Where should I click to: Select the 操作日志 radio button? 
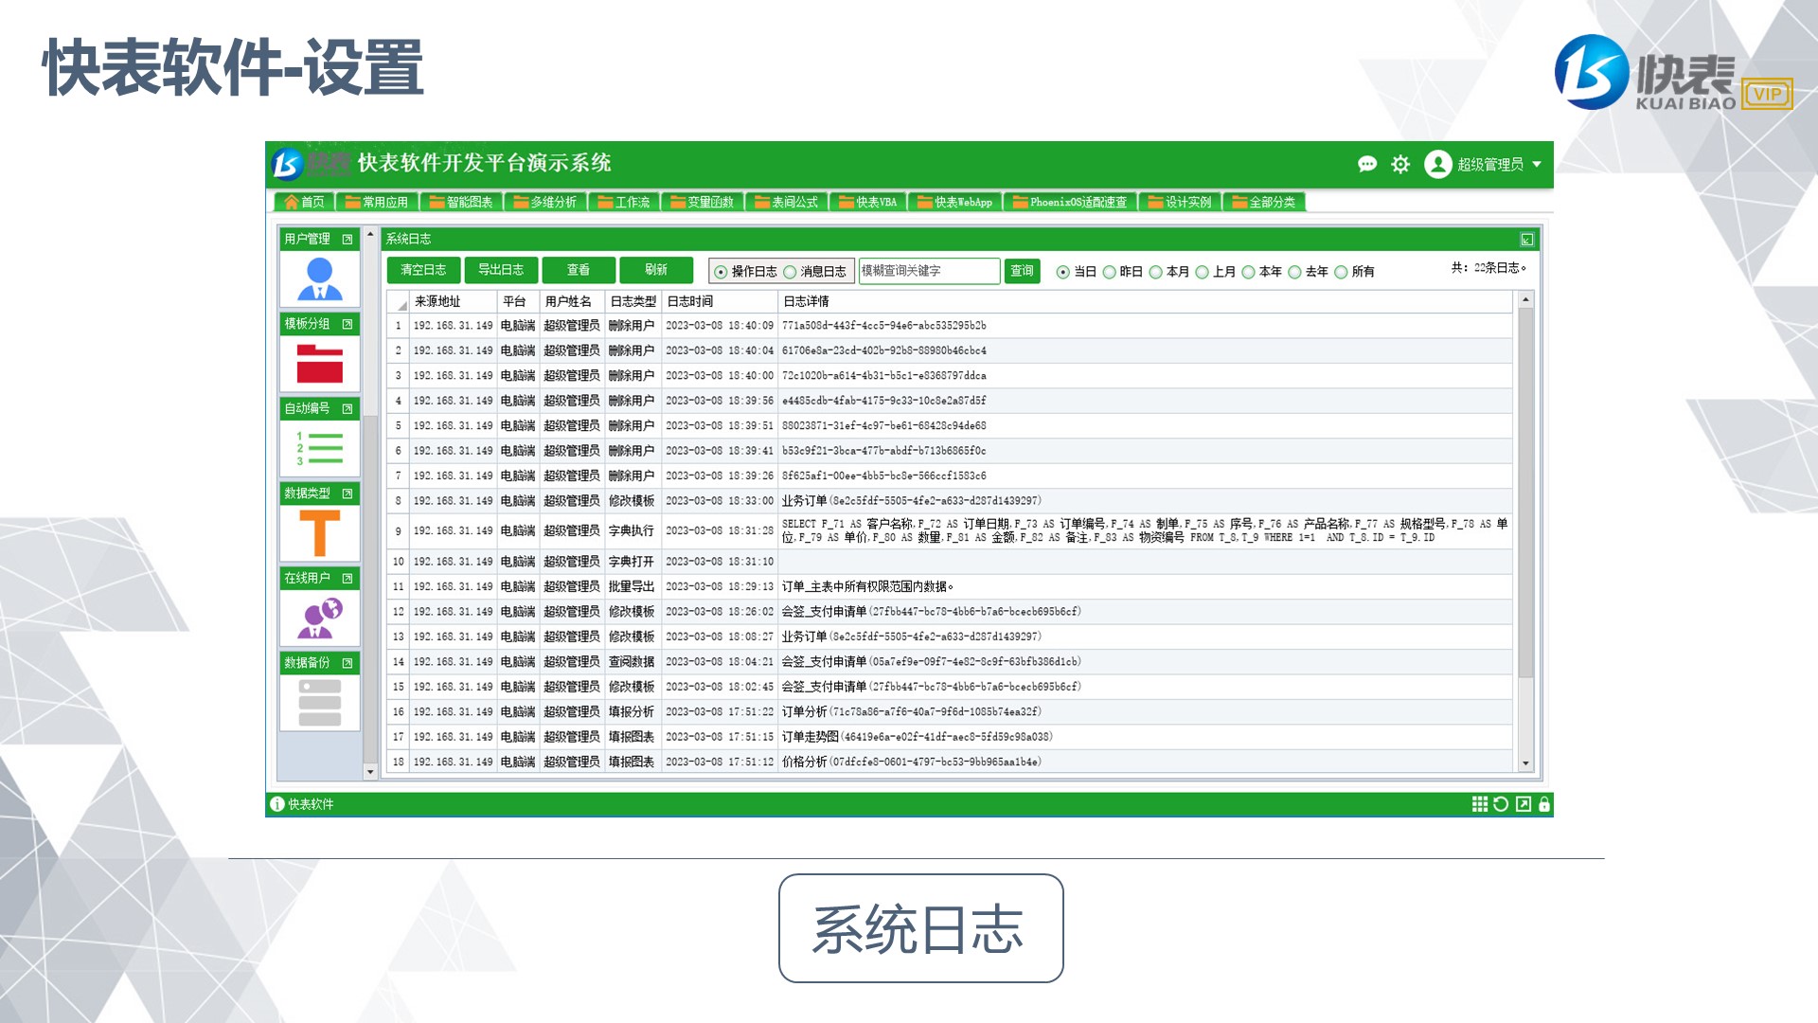click(x=721, y=272)
